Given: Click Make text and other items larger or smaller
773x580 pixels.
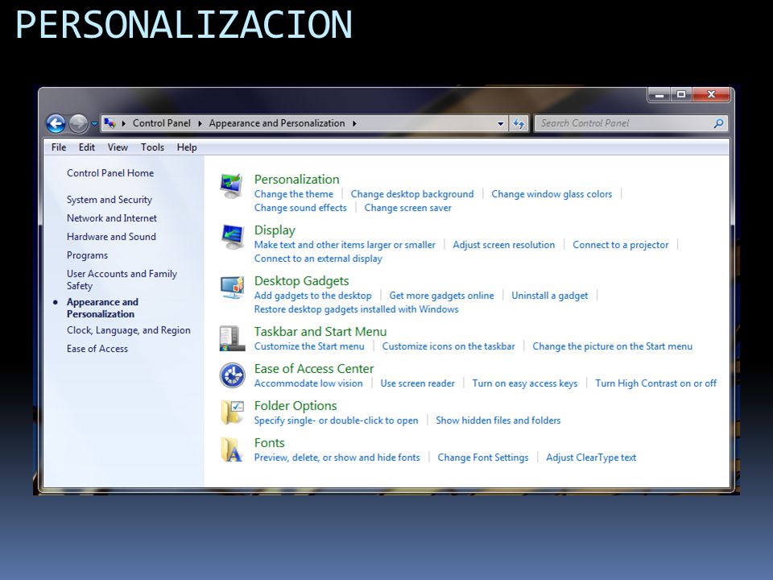Looking at the screenshot, I should click(x=345, y=245).
